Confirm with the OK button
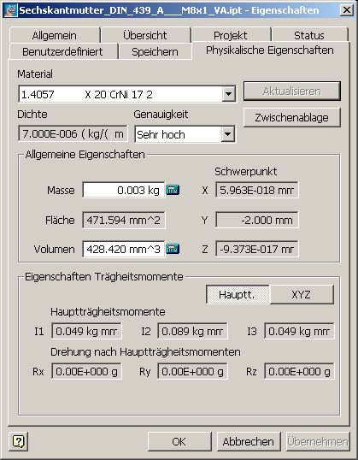This screenshot has height=460, width=358. (x=179, y=441)
